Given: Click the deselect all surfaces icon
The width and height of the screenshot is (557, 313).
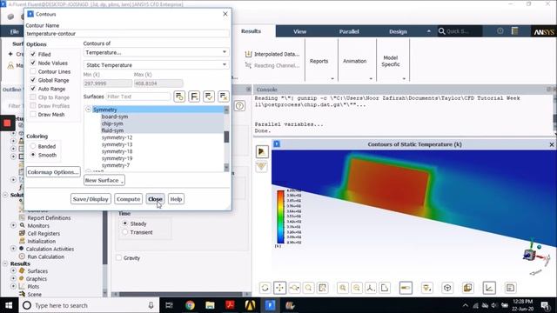Looking at the screenshot, I should pyautogui.click(x=224, y=97).
